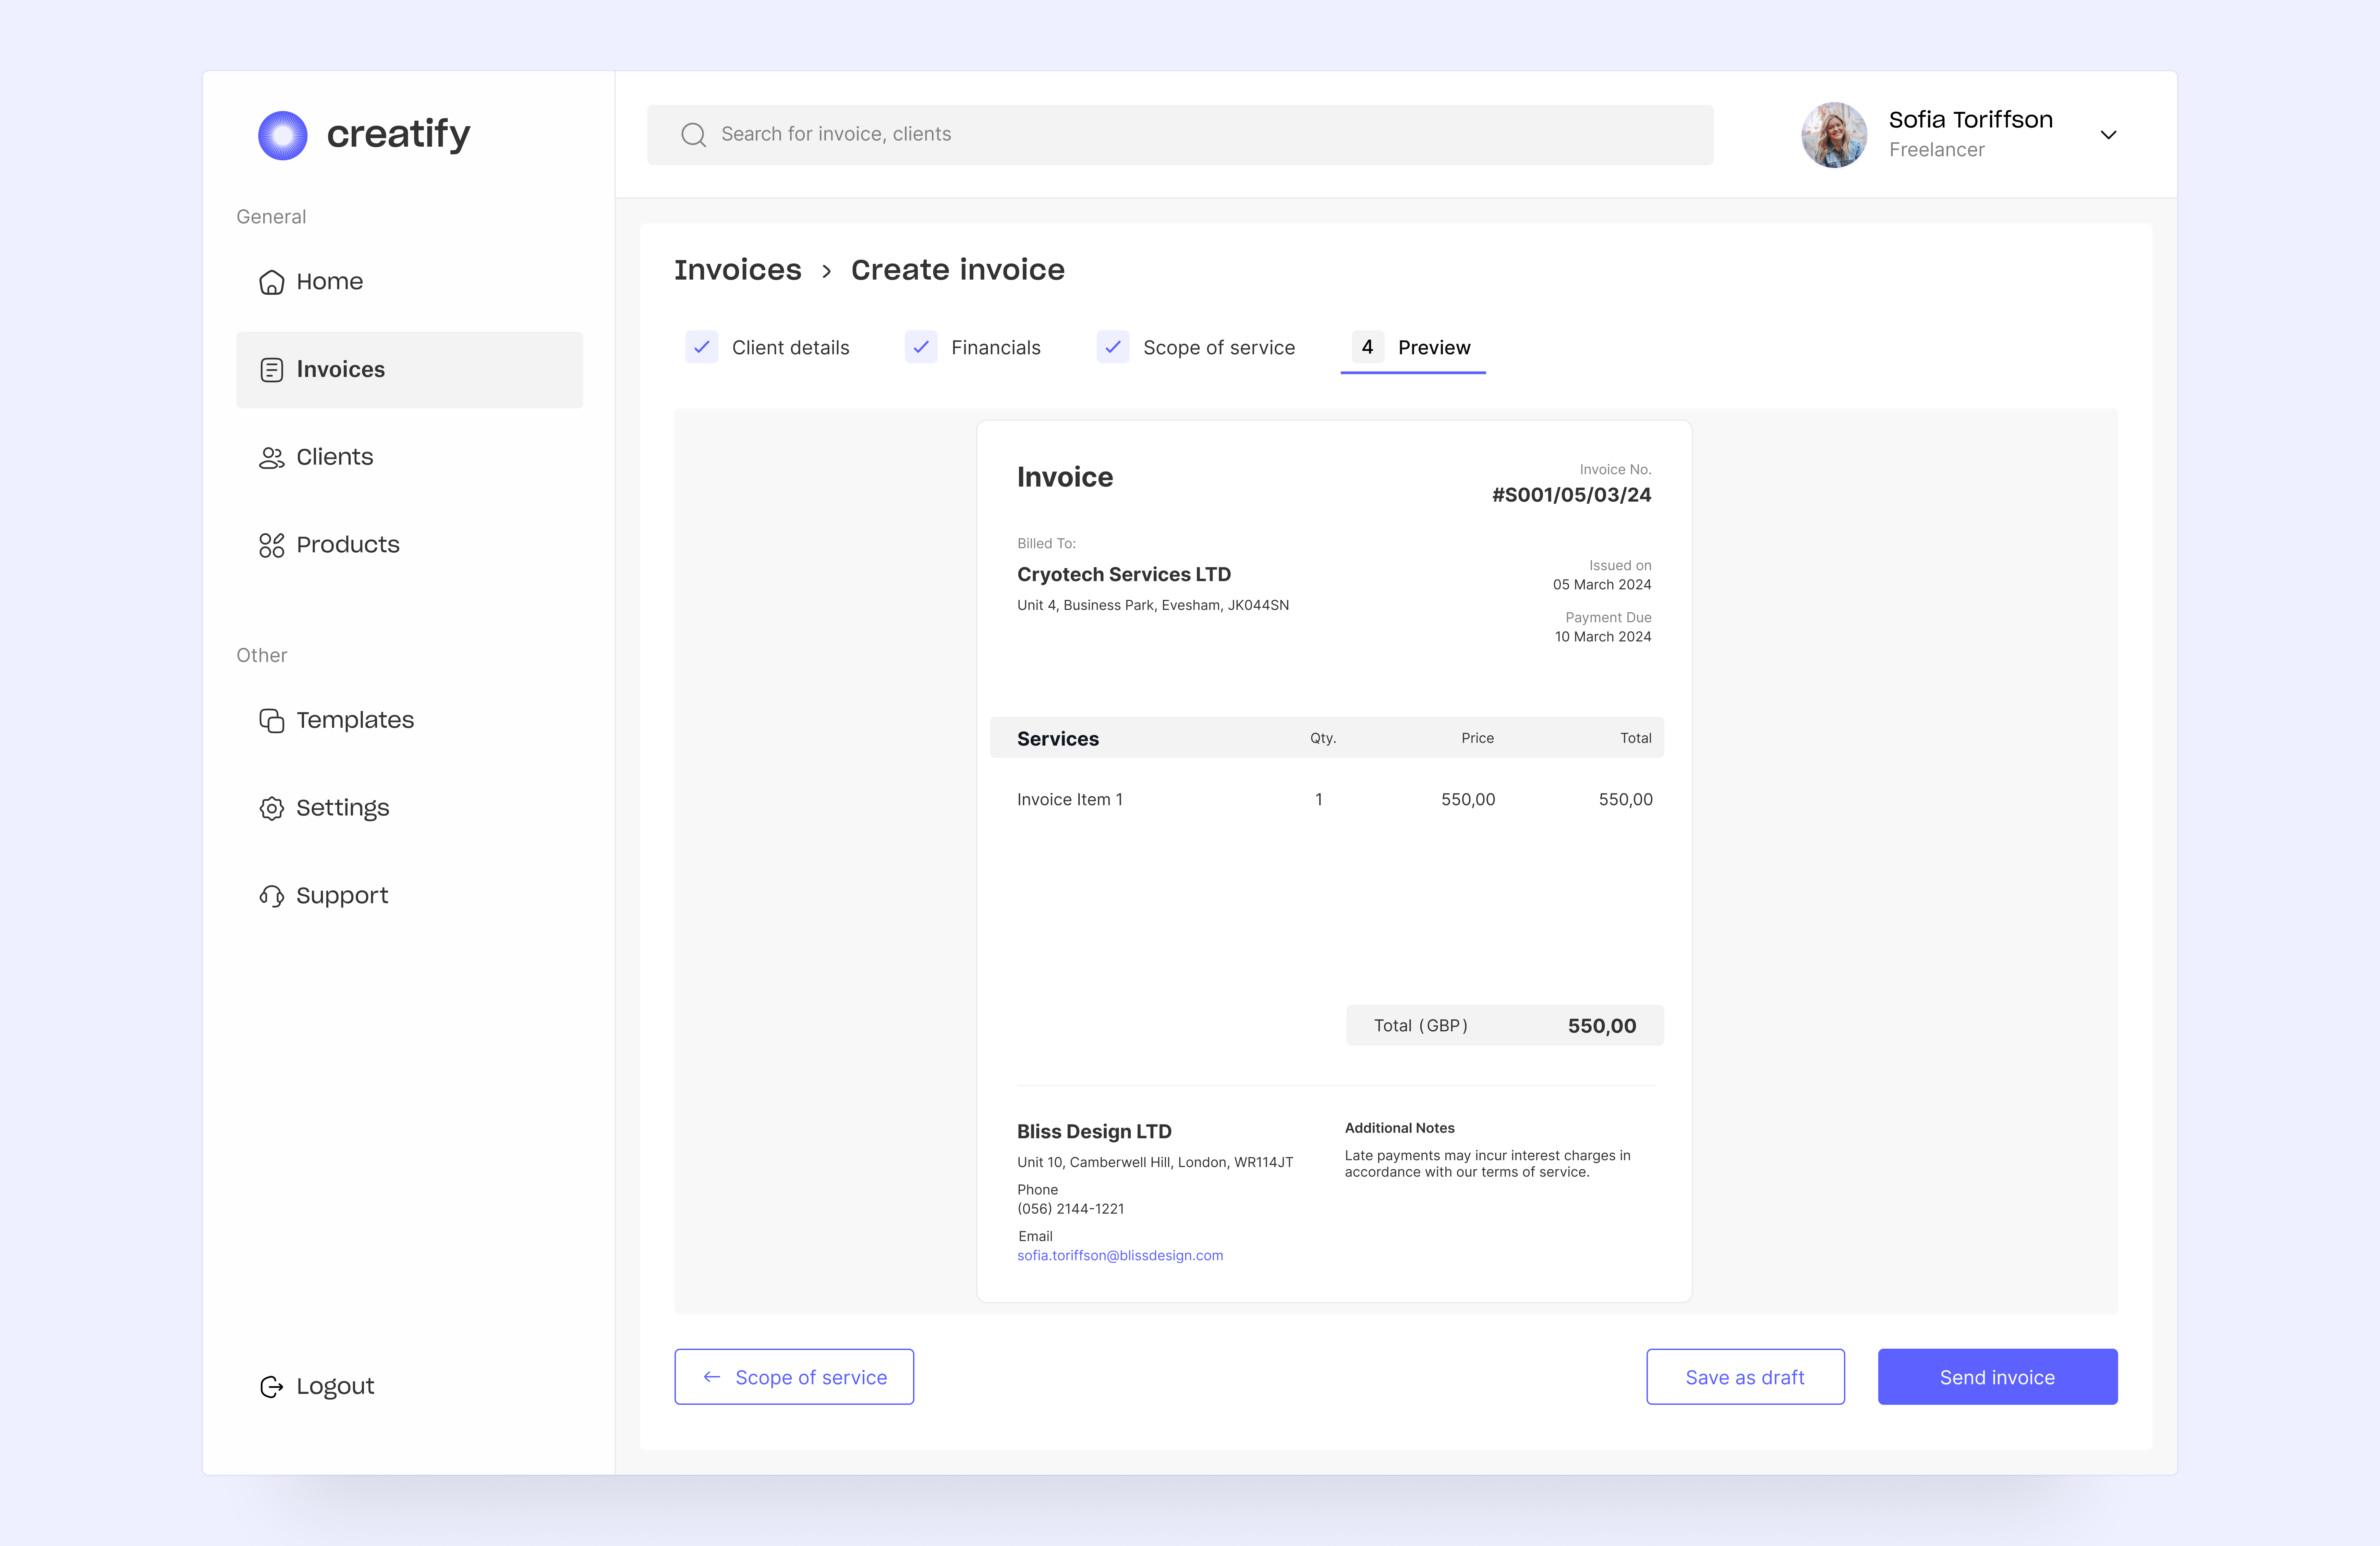
Task: Switch to the Scope of service step
Action: pos(1196,347)
